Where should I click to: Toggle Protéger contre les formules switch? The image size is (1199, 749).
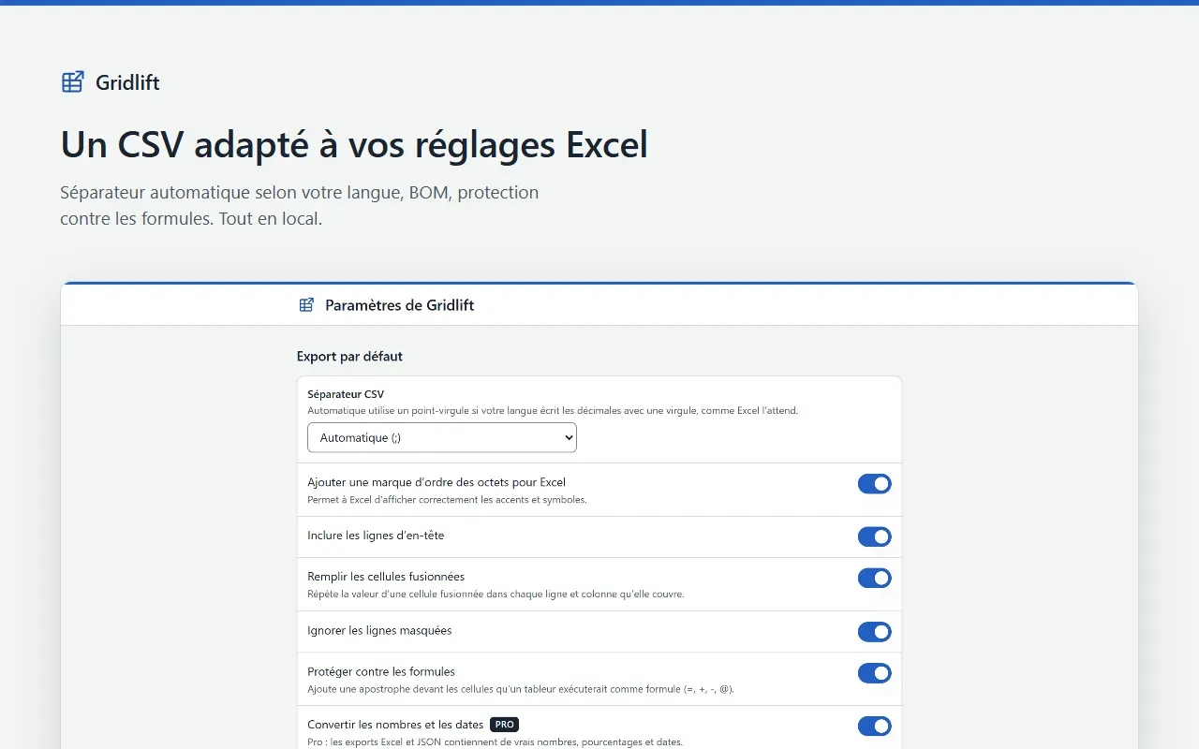(x=875, y=673)
